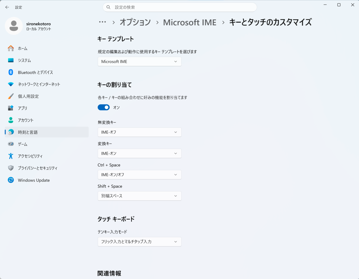This screenshot has width=359, height=279.
Task: Open Windows Update settings
Action: 47,180
